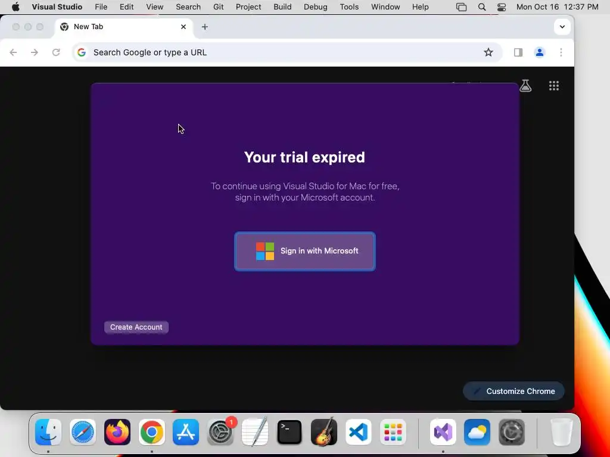Open the View menu
Image resolution: width=610 pixels, height=457 pixels.
pos(155,7)
